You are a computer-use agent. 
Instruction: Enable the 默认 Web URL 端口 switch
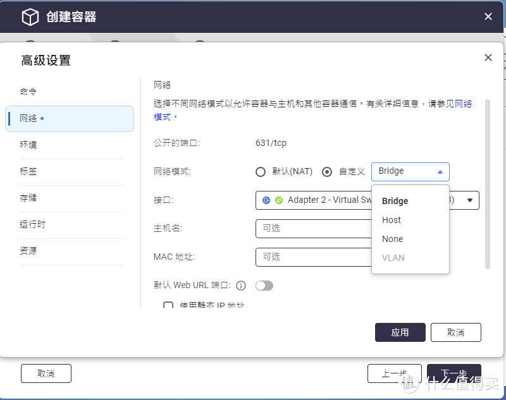pyautogui.click(x=265, y=286)
